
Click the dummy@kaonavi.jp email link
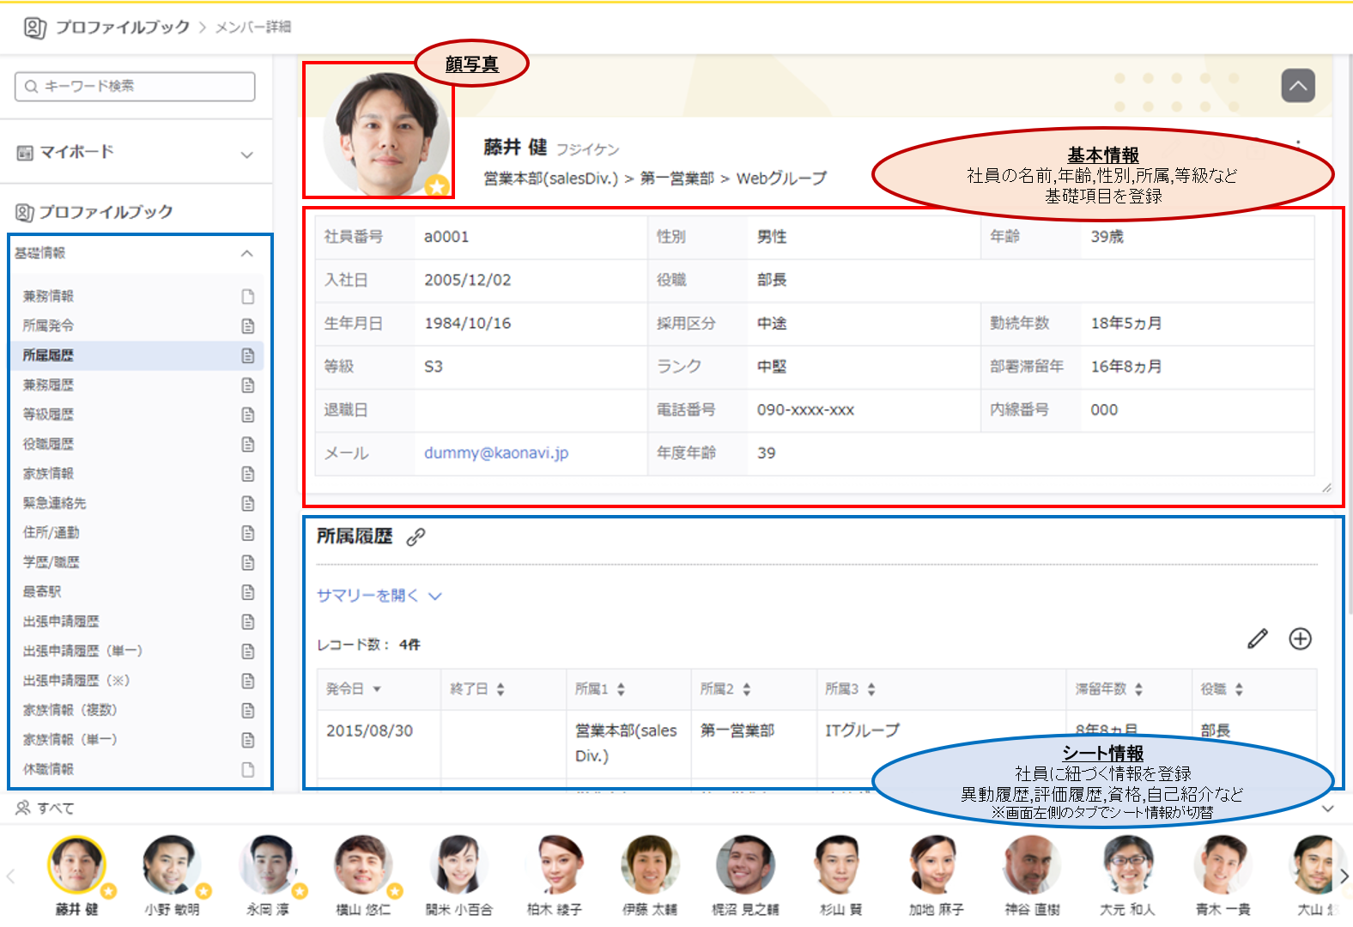[x=496, y=453]
